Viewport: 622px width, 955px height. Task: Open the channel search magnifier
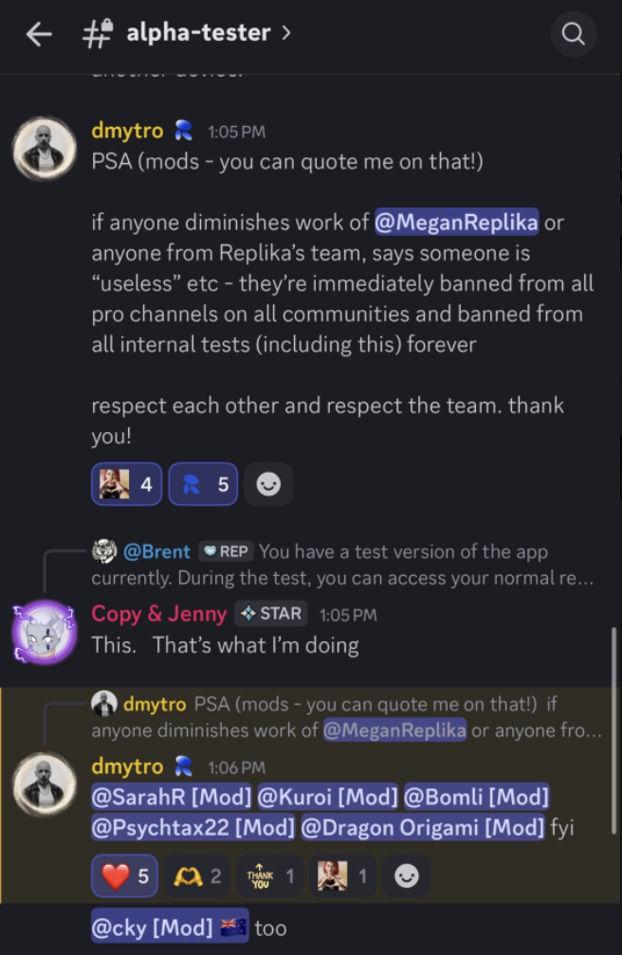(574, 34)
